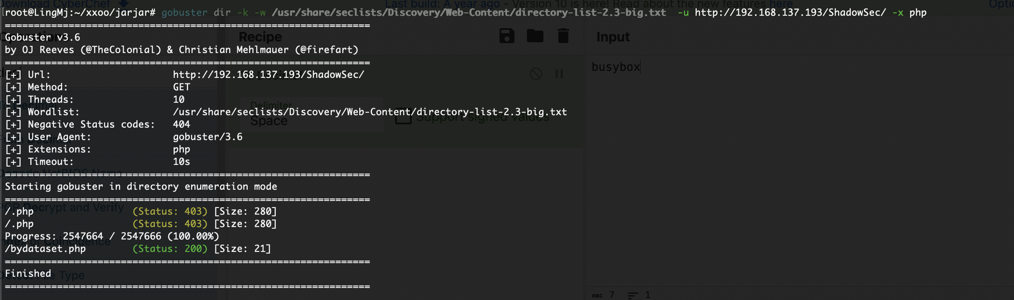Click the abc character count status icon
The height and width of the screenshot is (300, 1014).
click(x=597, y=295)
